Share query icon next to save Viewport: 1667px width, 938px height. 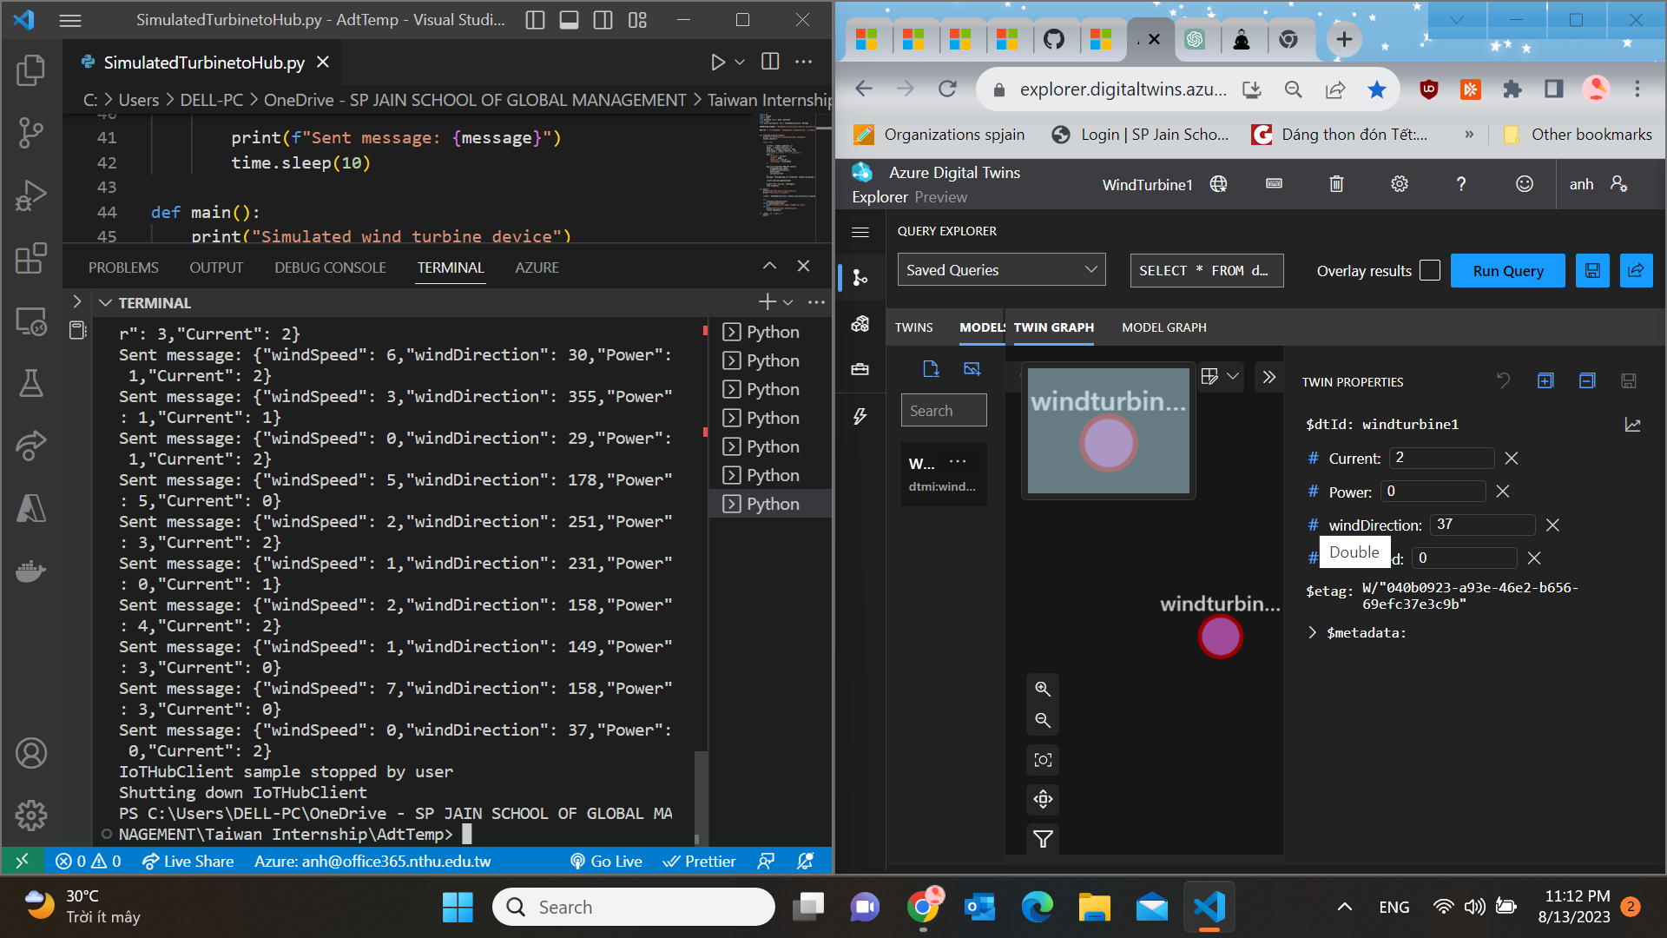point(1636,270)
